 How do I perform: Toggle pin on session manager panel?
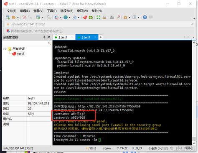coord(44,37)
